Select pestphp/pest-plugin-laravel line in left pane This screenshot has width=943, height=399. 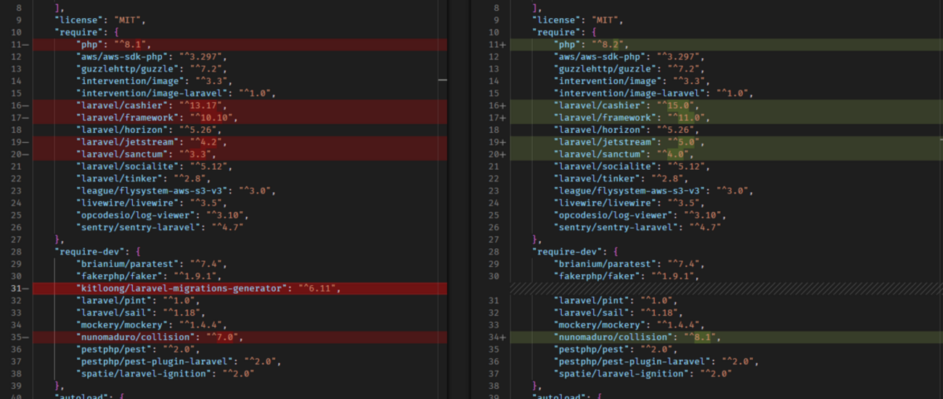click(179, 361)
